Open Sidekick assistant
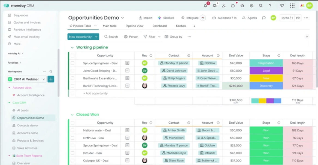318x165 pixels. point(166,18)
